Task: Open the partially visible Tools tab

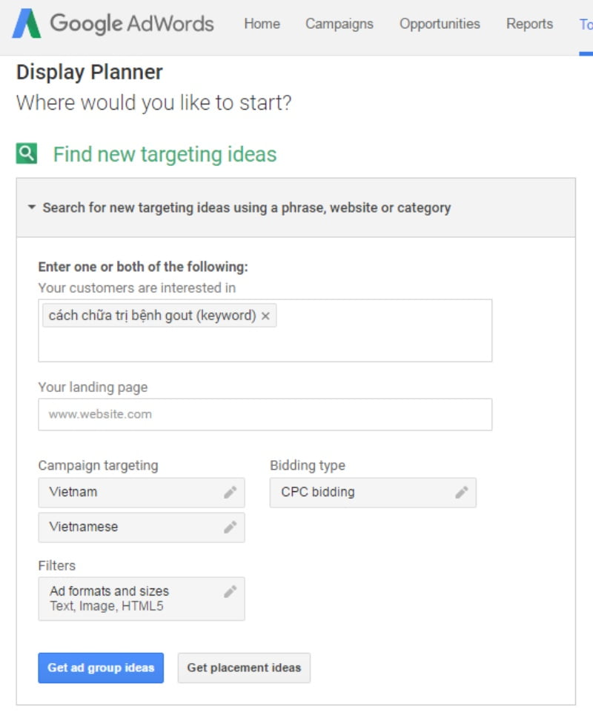Action: [586, 24]
